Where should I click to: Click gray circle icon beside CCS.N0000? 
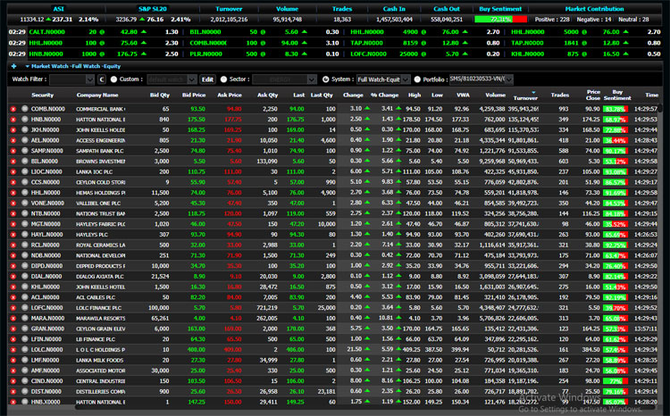coord(24,182)
